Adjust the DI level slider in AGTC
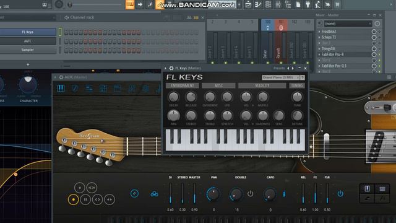 point(171,193)
